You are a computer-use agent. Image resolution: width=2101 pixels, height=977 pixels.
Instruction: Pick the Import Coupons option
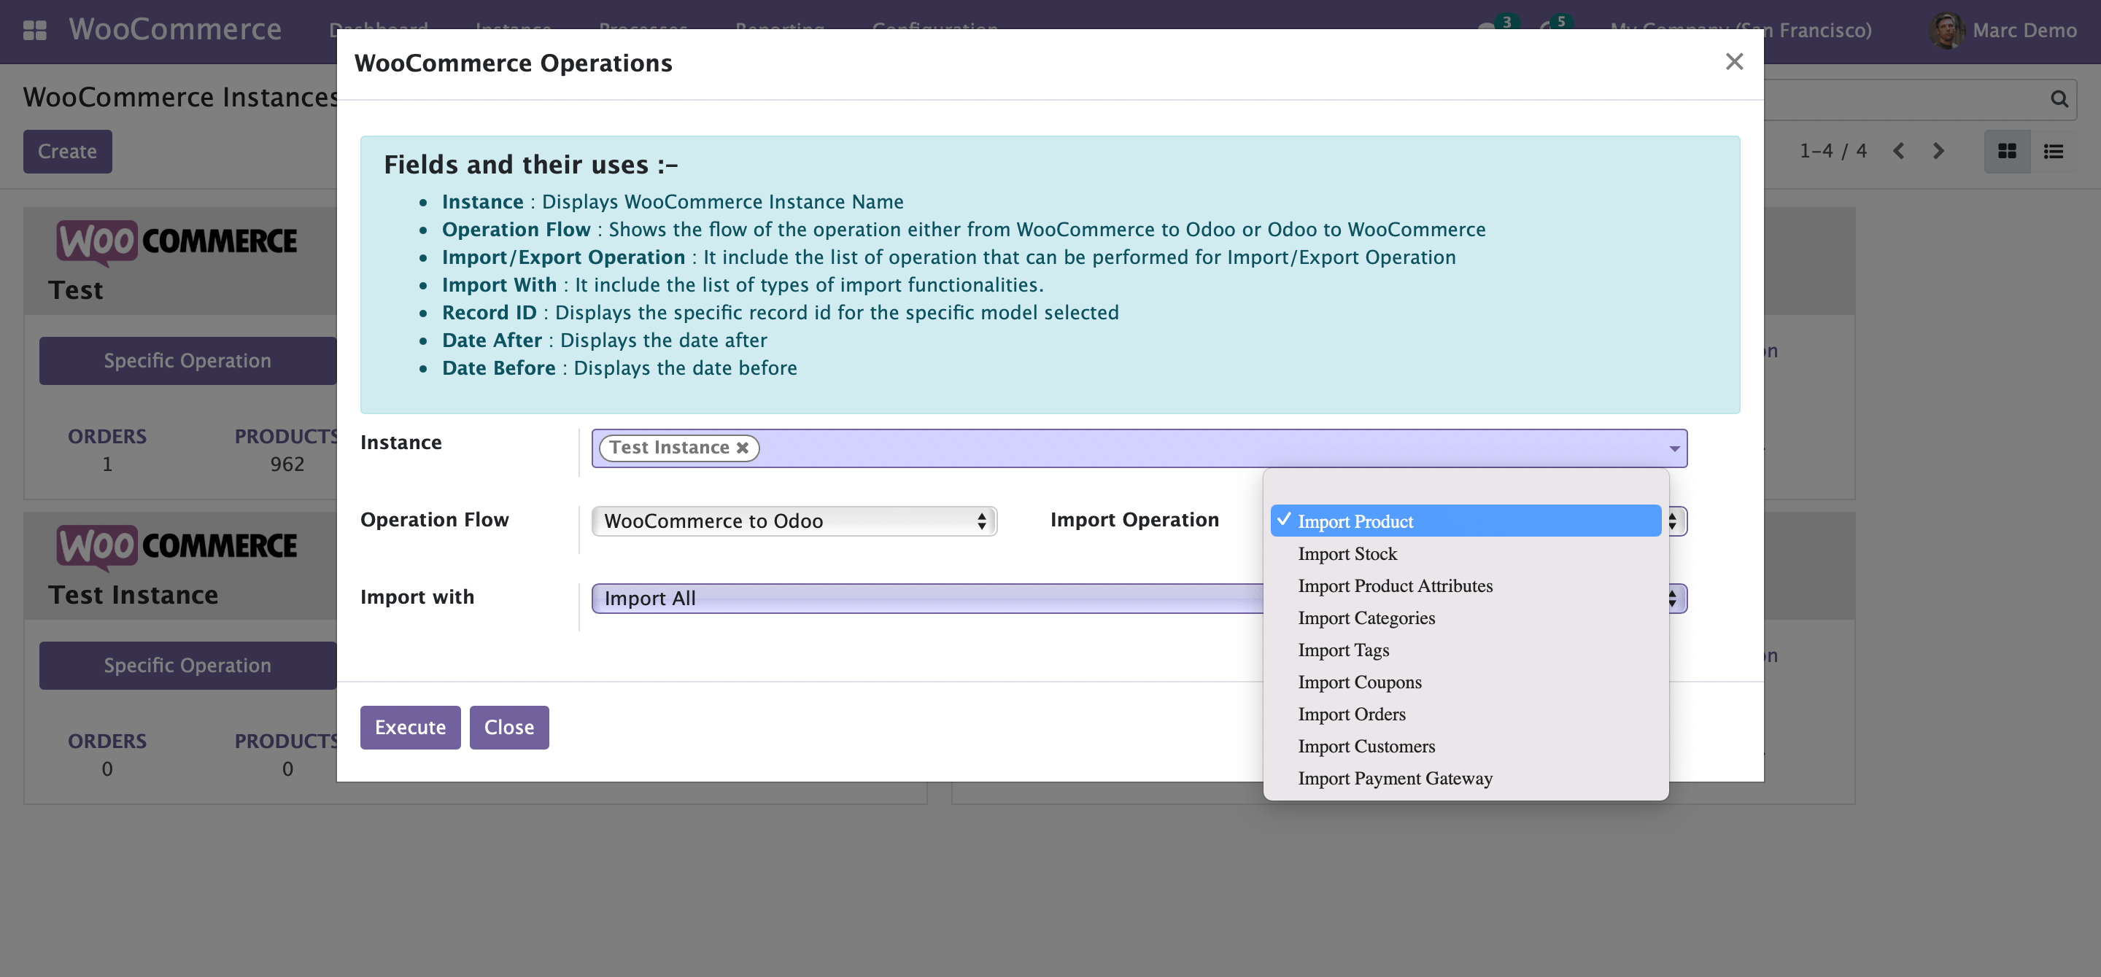(1360, 683)
